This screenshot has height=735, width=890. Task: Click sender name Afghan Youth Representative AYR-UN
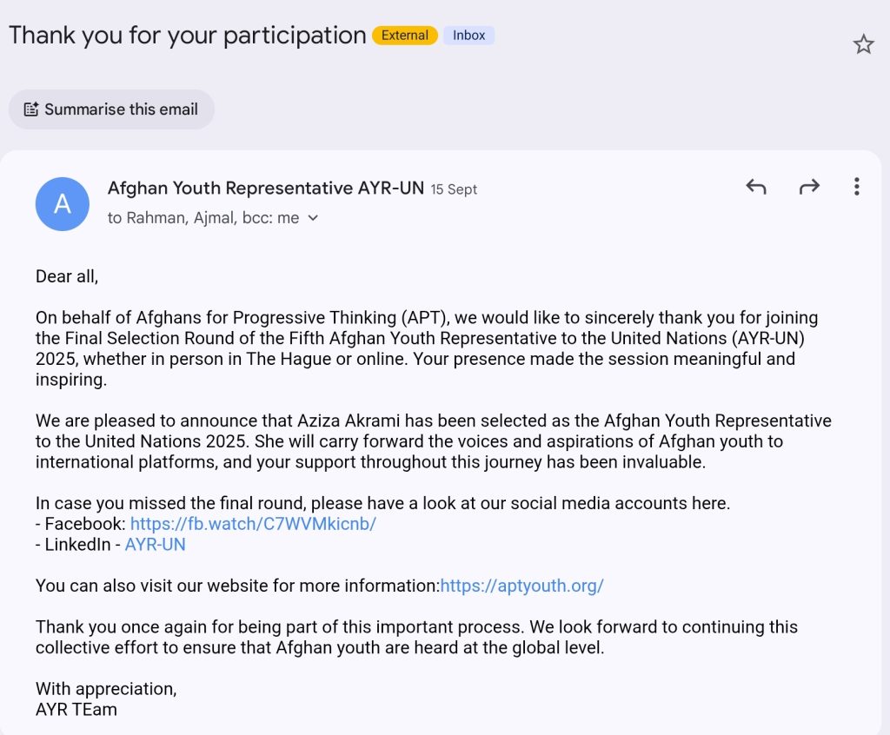[x=264, y=188]
